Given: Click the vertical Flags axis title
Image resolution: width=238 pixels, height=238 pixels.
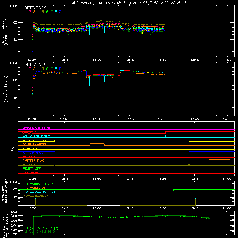Looking at the screenshot, I should (12, 148).
